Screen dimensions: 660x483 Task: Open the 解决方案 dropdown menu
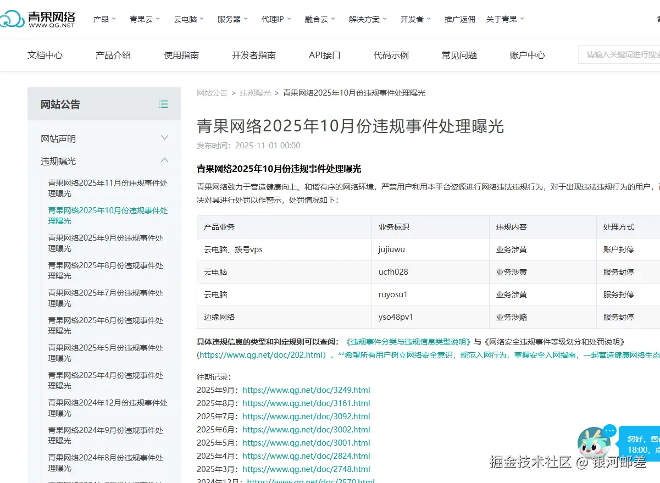(x=368, y=19)
